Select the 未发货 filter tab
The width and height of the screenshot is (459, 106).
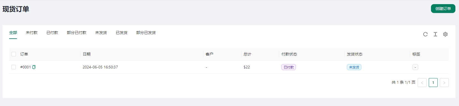point(101,33)
